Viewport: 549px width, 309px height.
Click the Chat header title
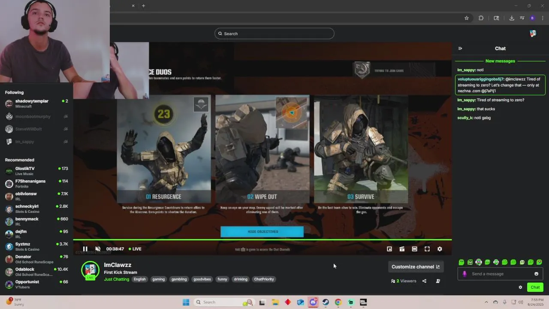coord(500,48)
